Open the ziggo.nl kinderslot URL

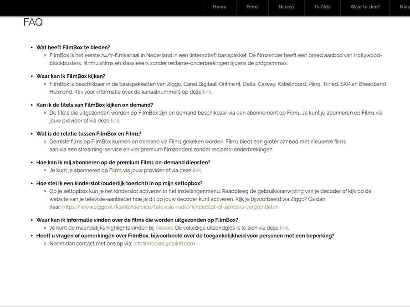point(170,207)
